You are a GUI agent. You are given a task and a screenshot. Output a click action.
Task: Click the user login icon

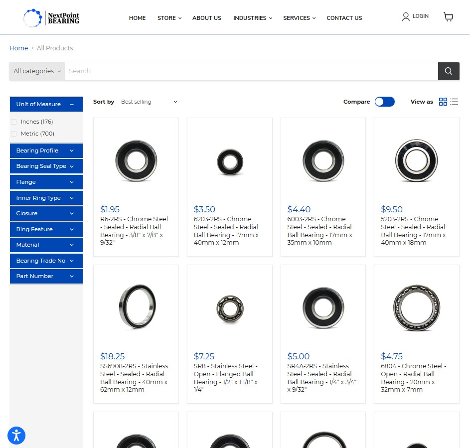pos(406,16)
